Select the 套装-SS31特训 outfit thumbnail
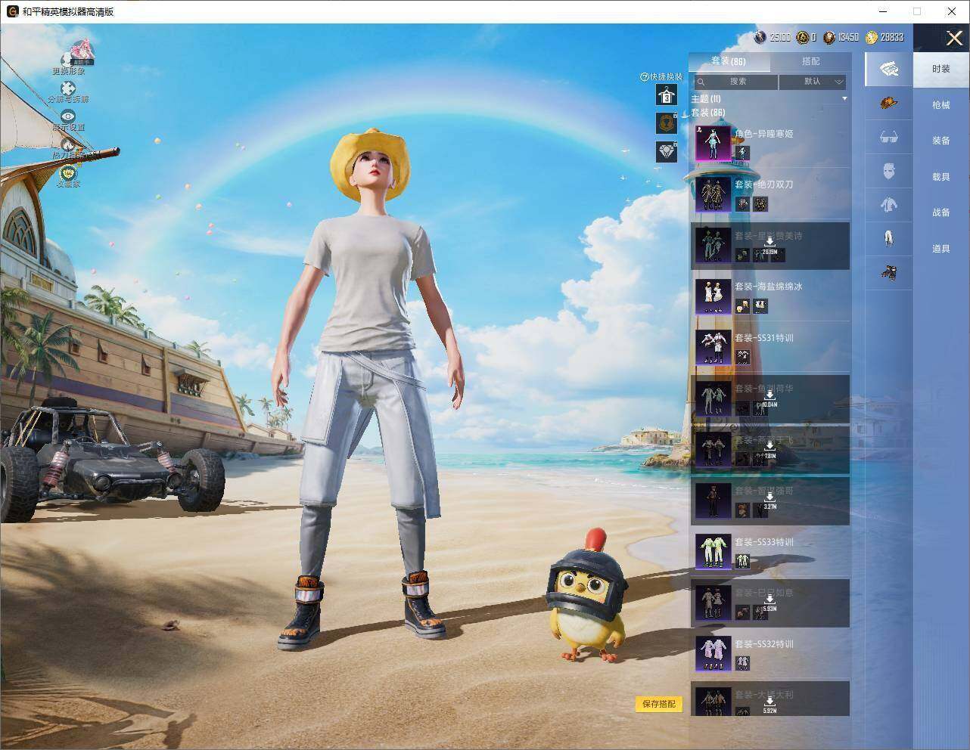 coord(713,348)
